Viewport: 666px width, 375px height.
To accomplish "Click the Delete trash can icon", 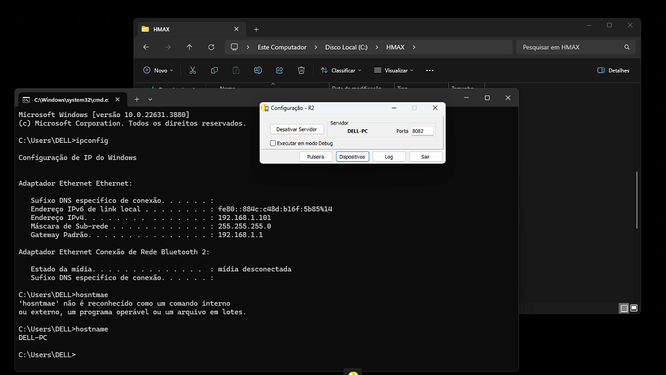I will tap(301, 70).
